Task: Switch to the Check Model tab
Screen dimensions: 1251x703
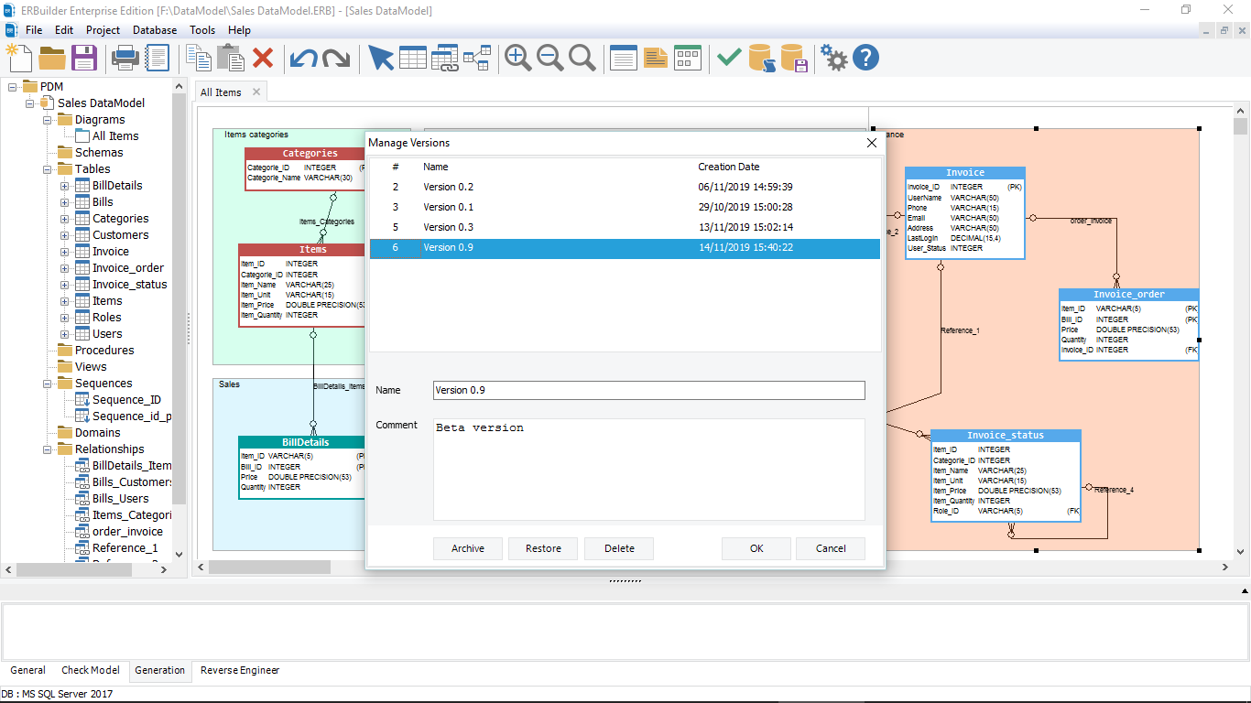Action: [90, 670]
